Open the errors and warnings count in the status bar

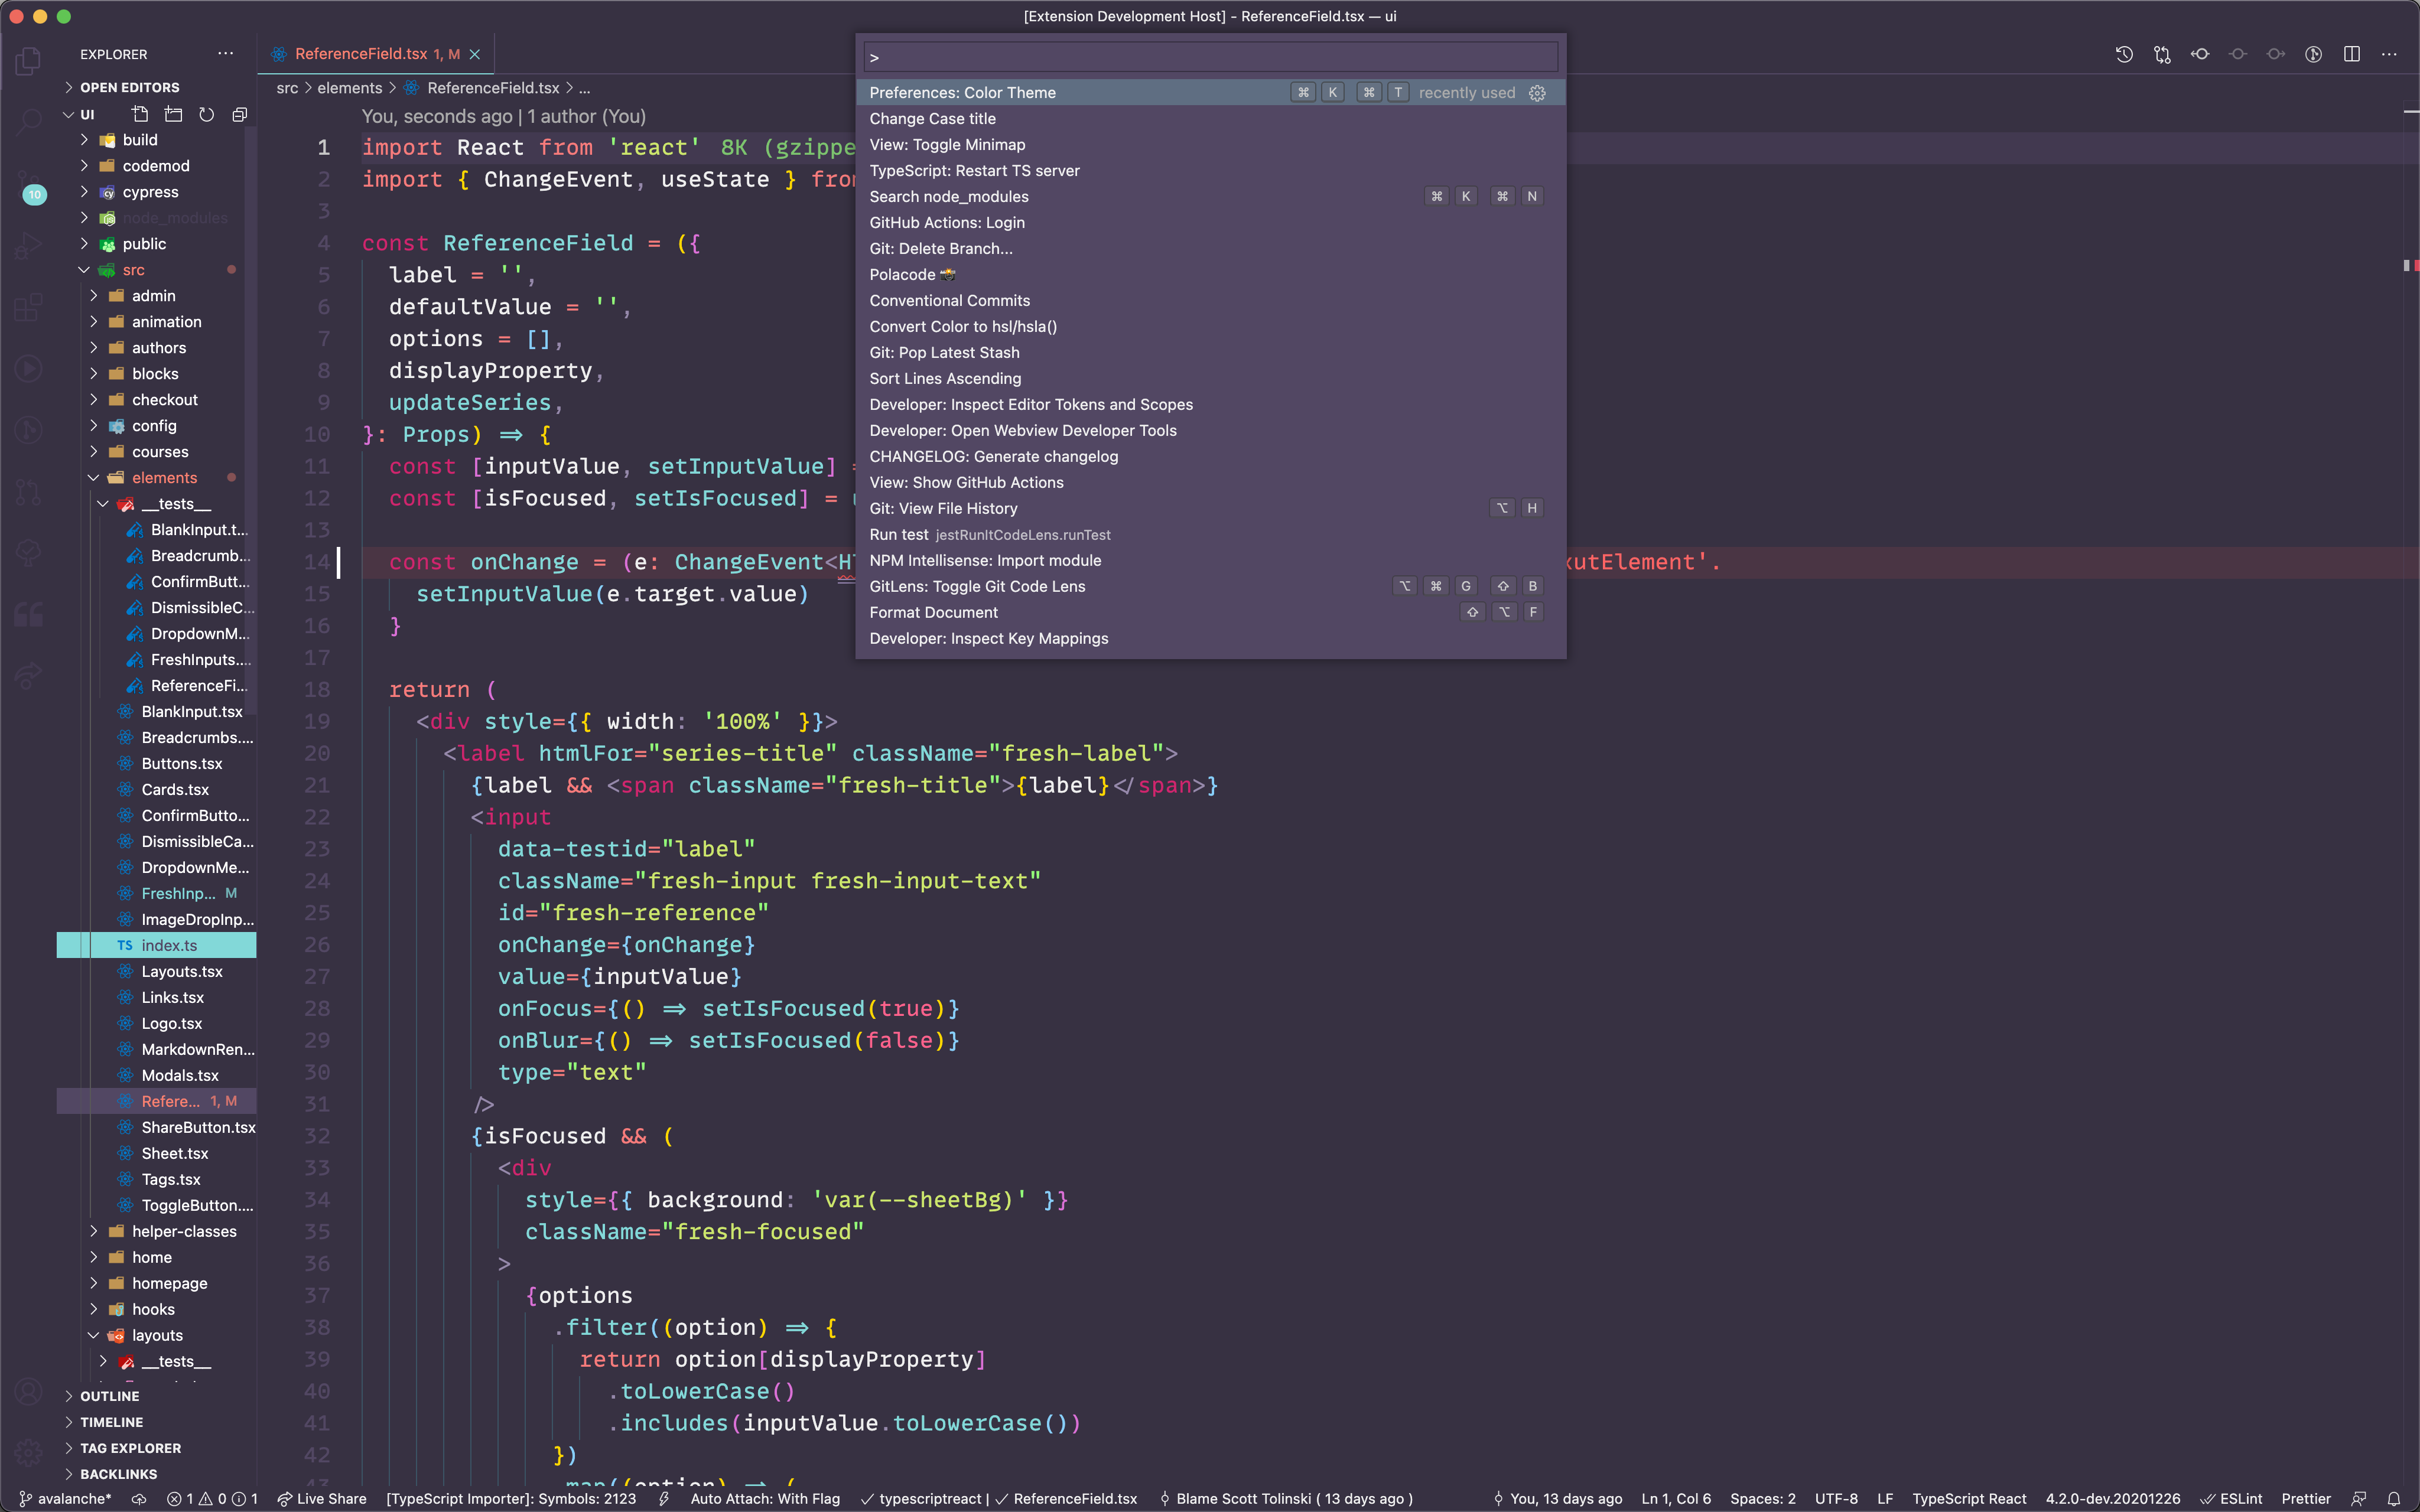212,1499
